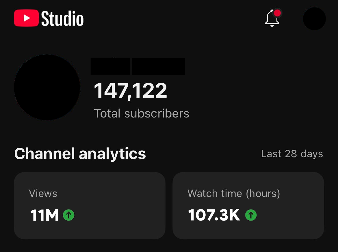Tap the green upward trend arrow beside 11M
This screenshot has width=338, height=252.
68,215
